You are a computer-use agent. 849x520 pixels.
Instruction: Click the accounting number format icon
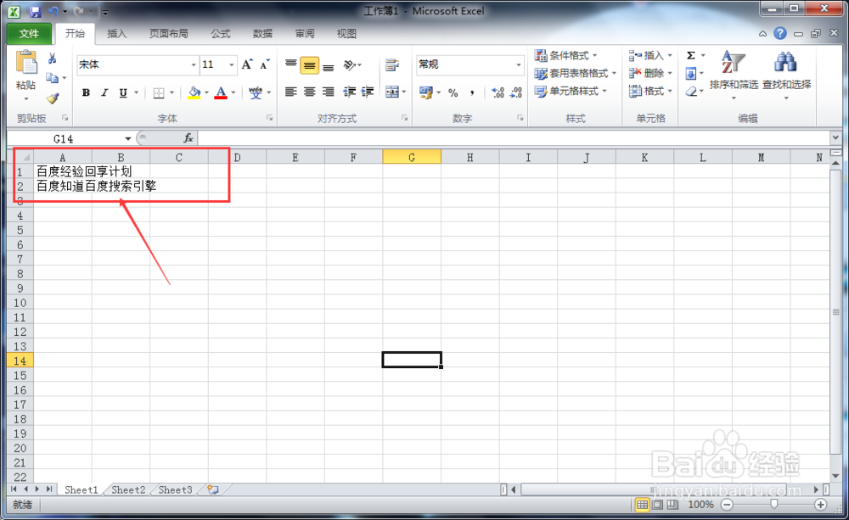pyautogui.click(x=426, y=92)
